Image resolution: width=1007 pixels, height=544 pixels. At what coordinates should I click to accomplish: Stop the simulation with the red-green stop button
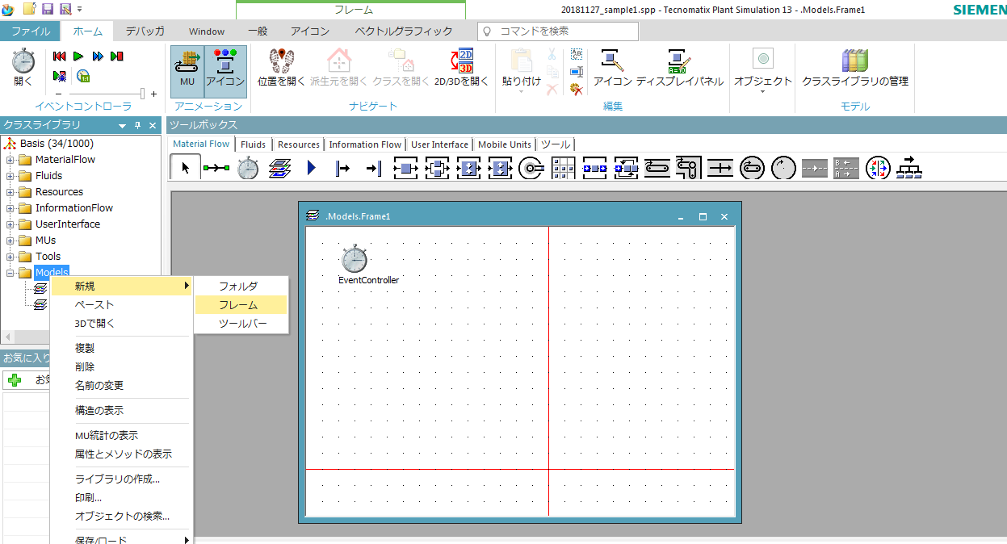117,56
